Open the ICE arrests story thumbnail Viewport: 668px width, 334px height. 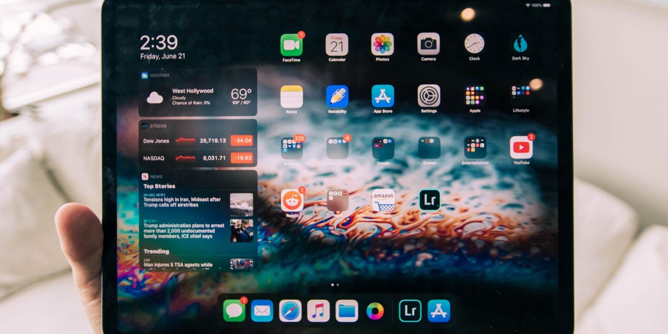click(x=241, y=231)
